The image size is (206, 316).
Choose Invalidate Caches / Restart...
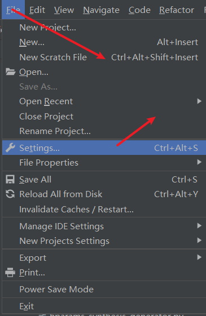[x=104, y=210]
